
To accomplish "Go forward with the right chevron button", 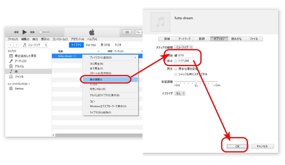I will [16, 45].
